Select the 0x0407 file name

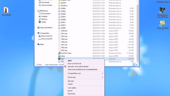pyautogui.click(x=63, y=17)
